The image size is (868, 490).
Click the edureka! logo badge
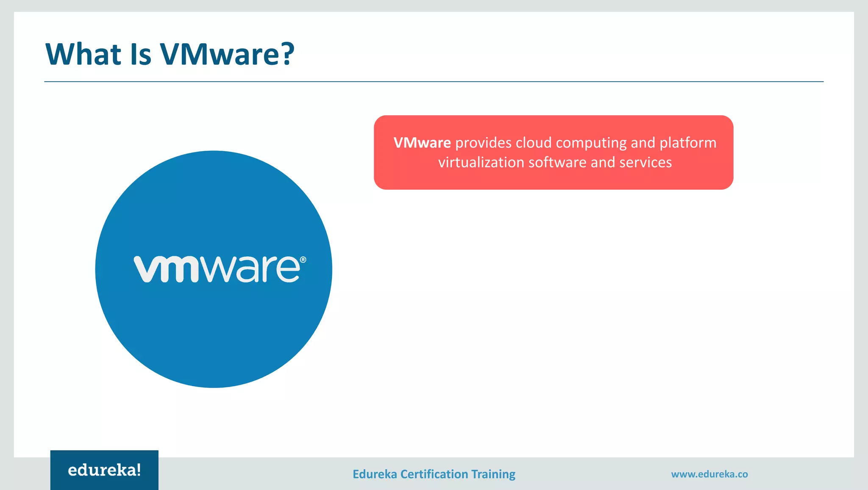tap(104, 470)
